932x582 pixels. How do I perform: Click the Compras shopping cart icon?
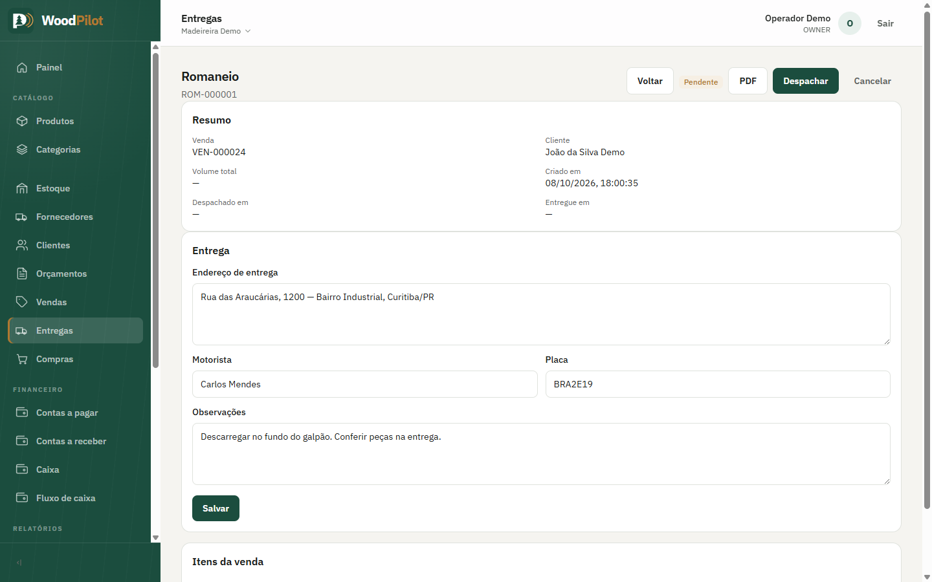click(22, 359)
